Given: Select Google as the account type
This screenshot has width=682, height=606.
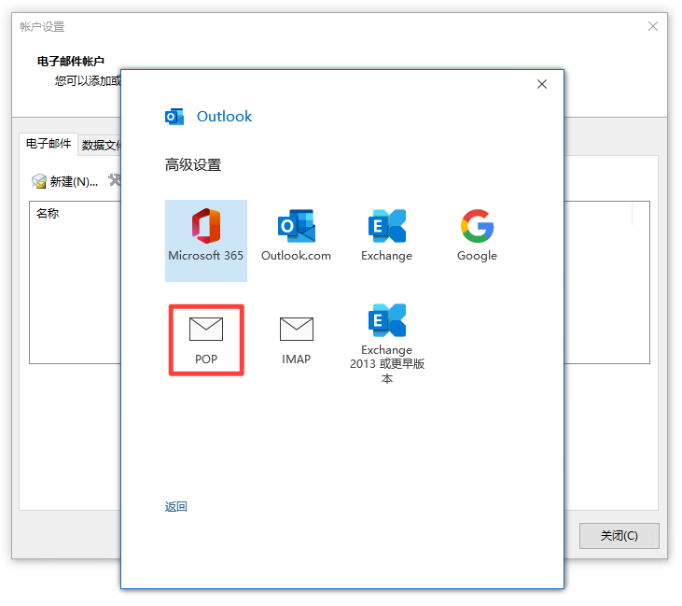Looking at the screenshot, I should pos(477,235).
